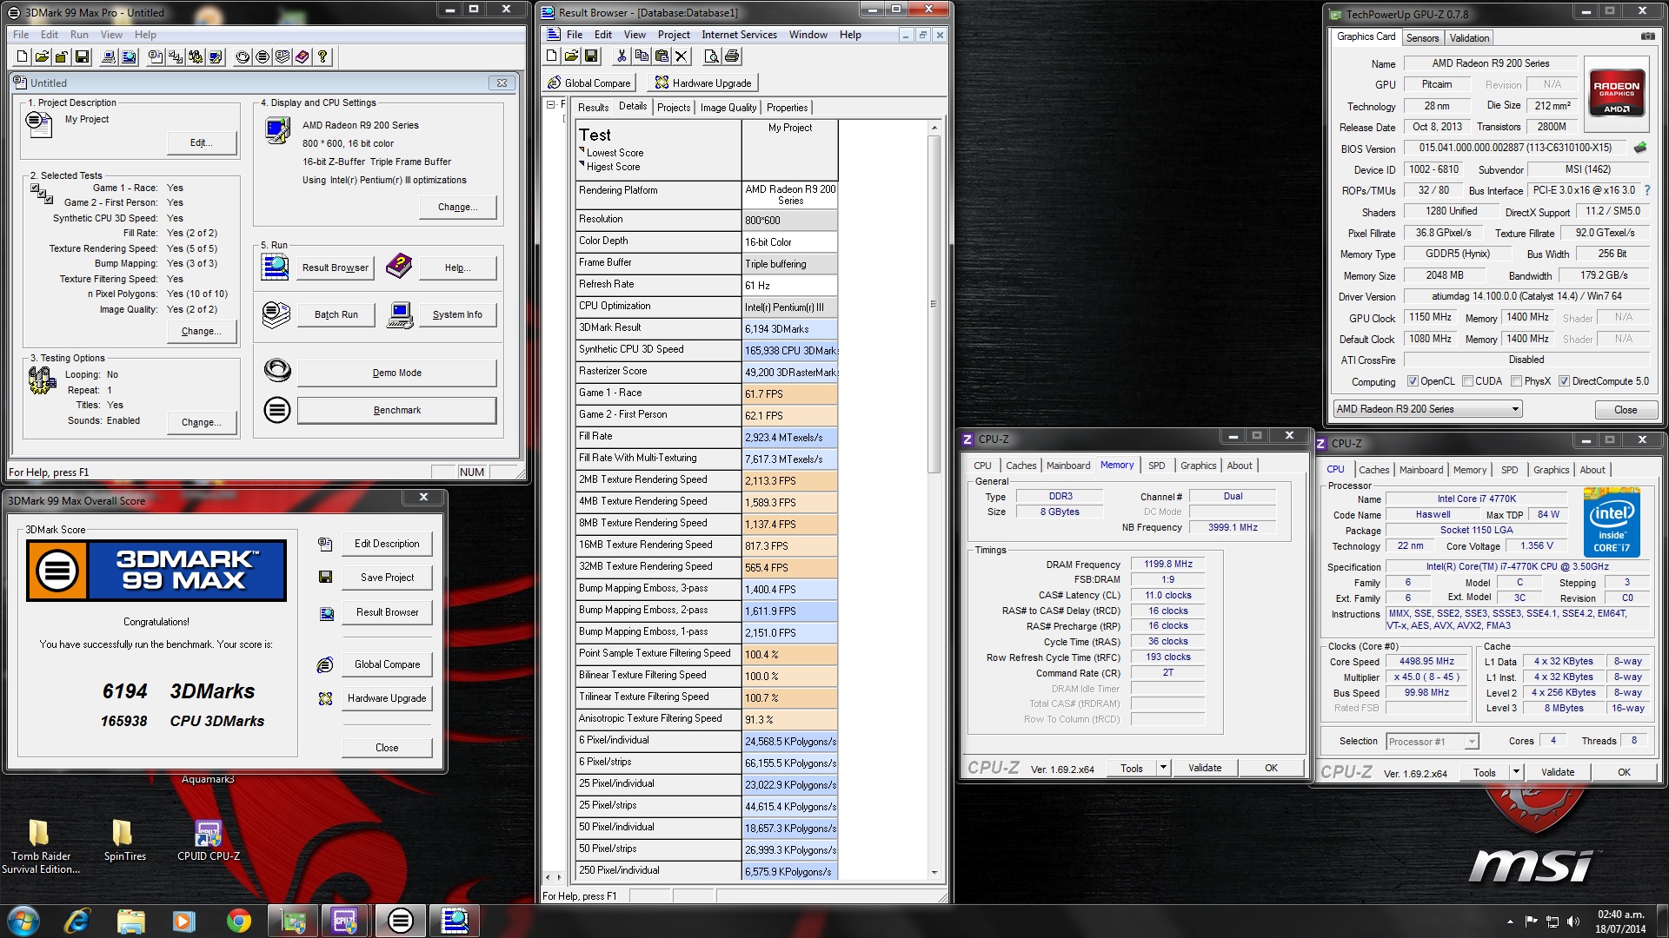Image resolution: width=1669 pixels, height=938 pixels.
Task: Click BIOS save chip icon in GPU-Z
Action: (1640, 148)
